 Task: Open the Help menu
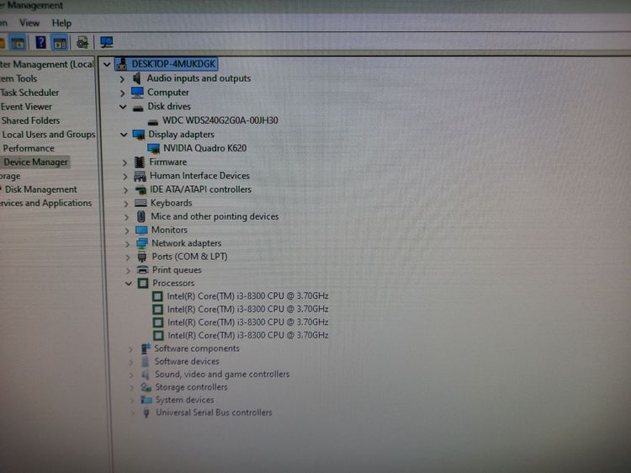tap(61, 23)
